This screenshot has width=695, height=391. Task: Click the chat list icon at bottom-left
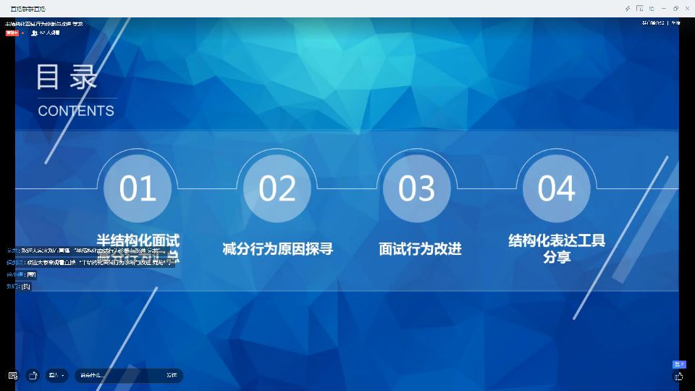pyautogui.click(x=12, y=375)
